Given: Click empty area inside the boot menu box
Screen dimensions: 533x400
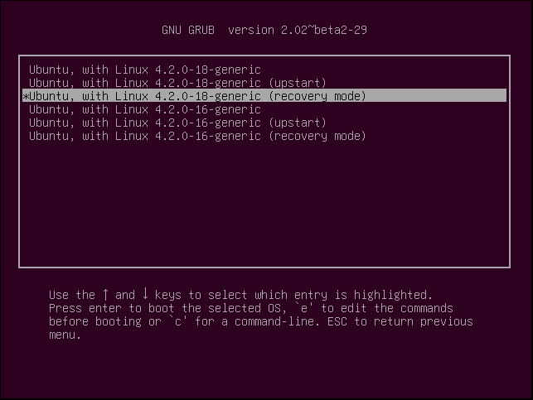Looking at the screenshot, I should 264,204.
